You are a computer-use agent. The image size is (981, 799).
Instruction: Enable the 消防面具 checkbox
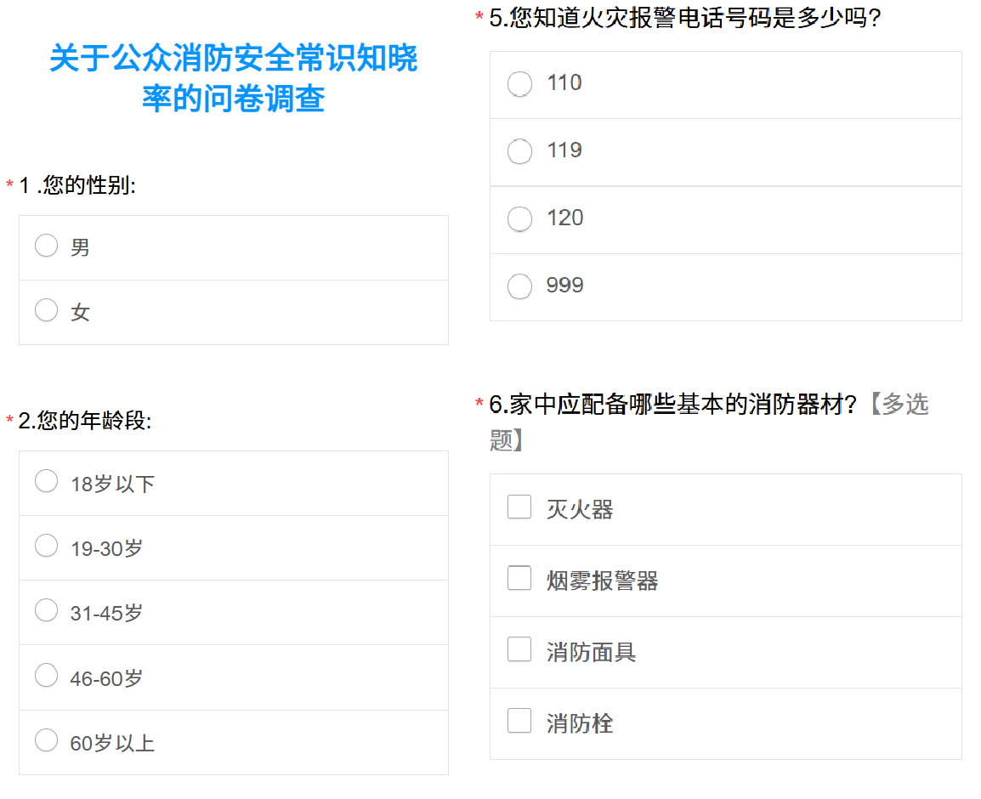coord(519,649)
